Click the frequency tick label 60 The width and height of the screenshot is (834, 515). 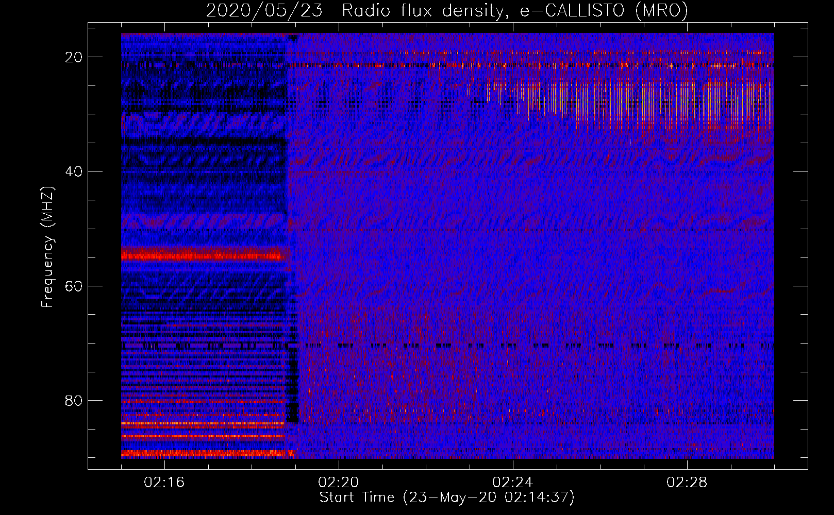[x=74, y=286]
